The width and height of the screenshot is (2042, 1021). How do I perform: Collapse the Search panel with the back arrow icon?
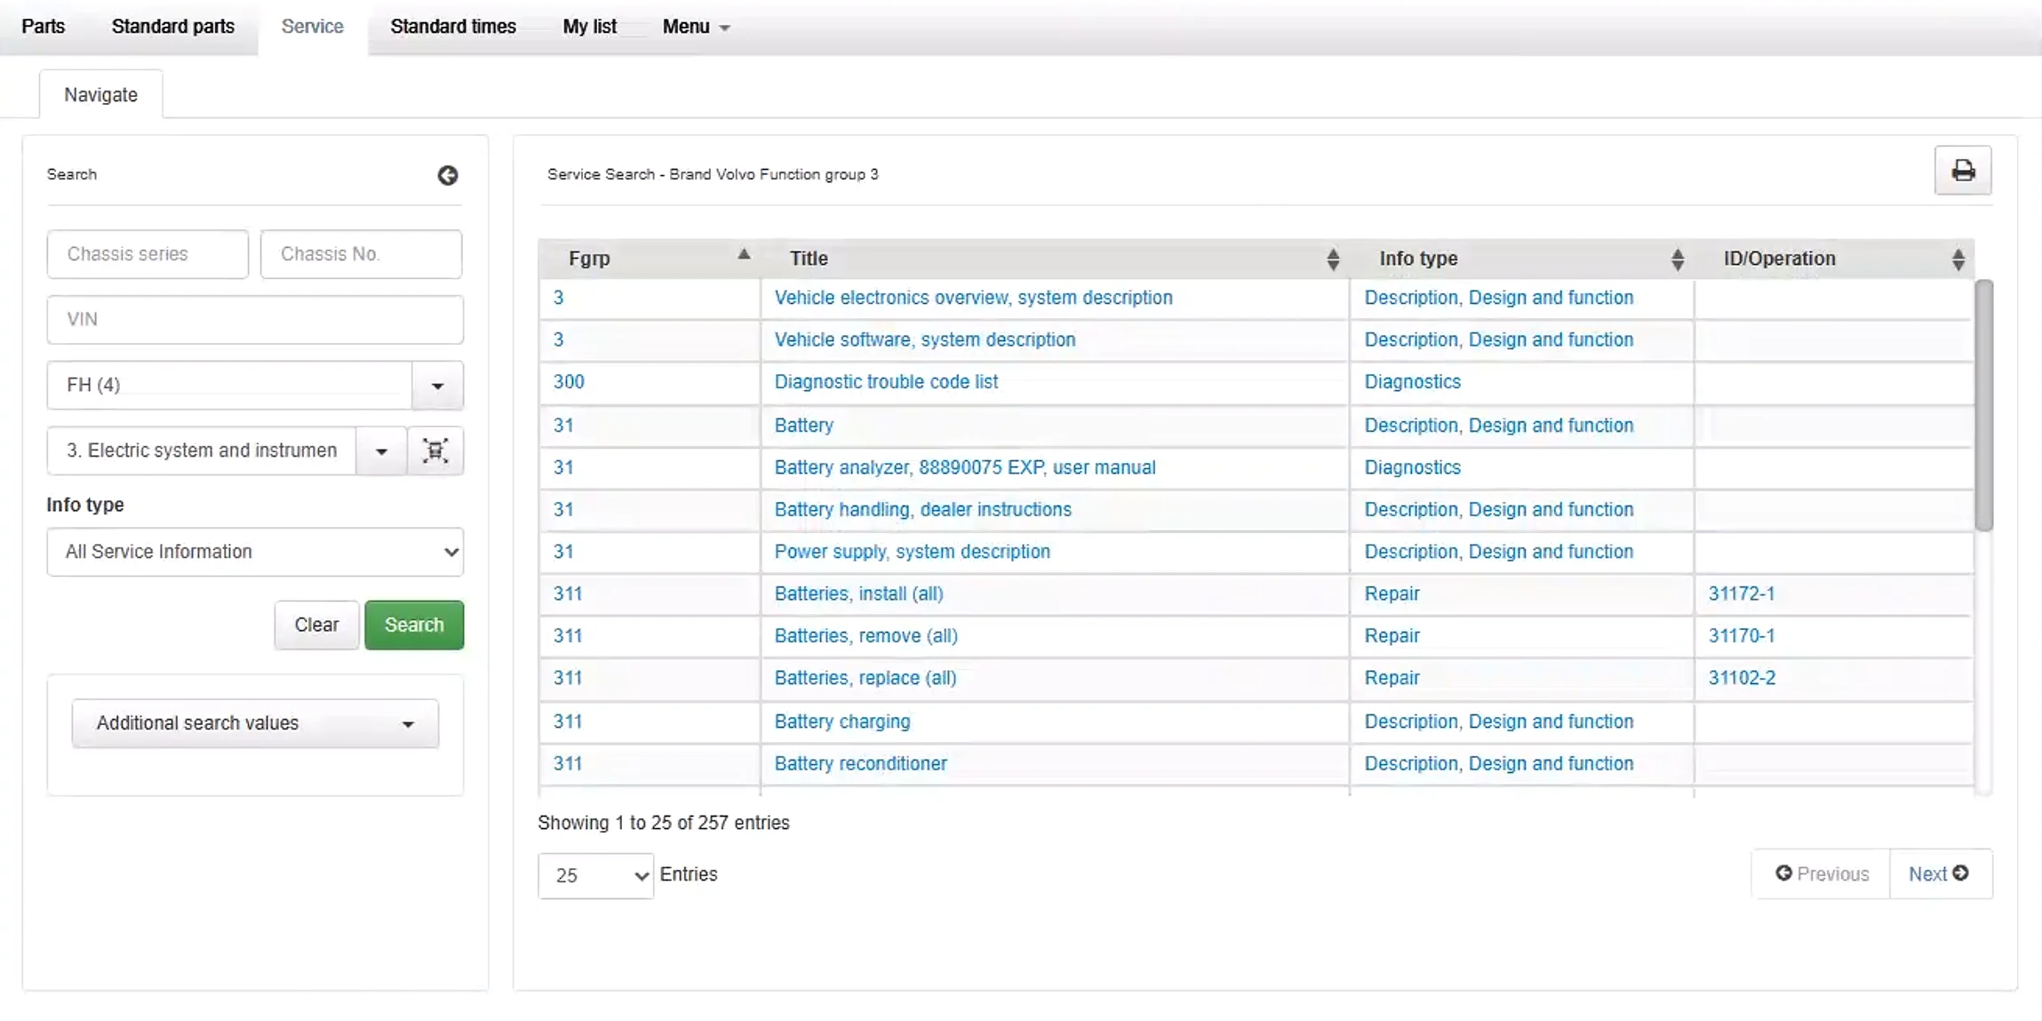click(448, 175)
